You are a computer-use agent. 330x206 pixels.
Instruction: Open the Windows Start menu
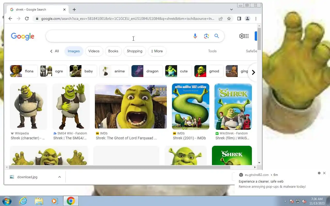(x=7, y=201)
